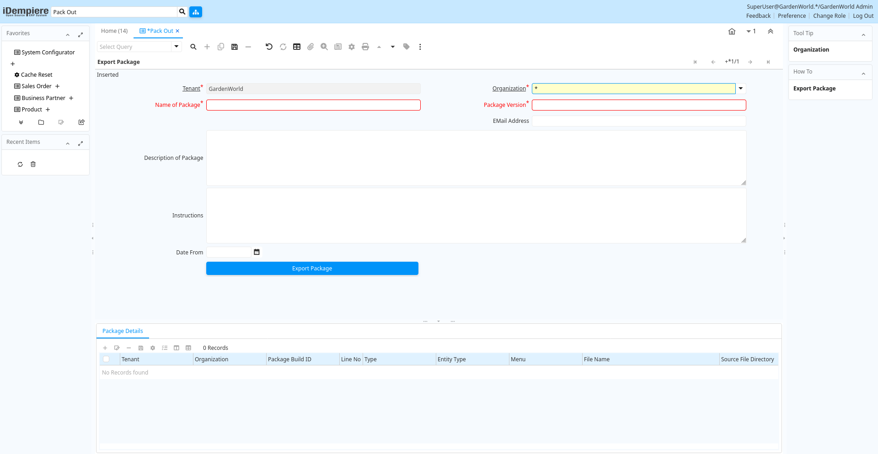This screenshot has width=878, height=454.
Task: Collapse the Favorites panel
Action: coord(68,34)
